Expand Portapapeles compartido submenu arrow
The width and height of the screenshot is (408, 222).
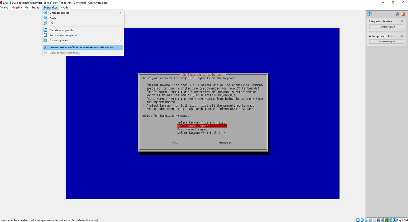click(x=120, y=35)
